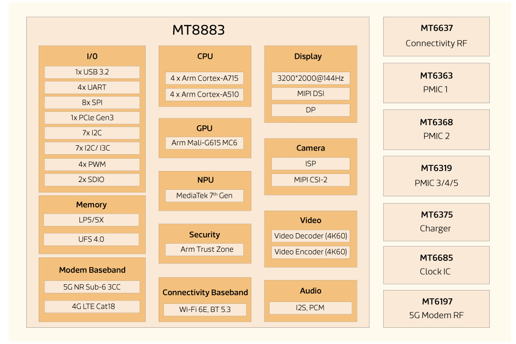Click the Wi-Fi 6E, BT 5.3 entry

coord(204,310)
